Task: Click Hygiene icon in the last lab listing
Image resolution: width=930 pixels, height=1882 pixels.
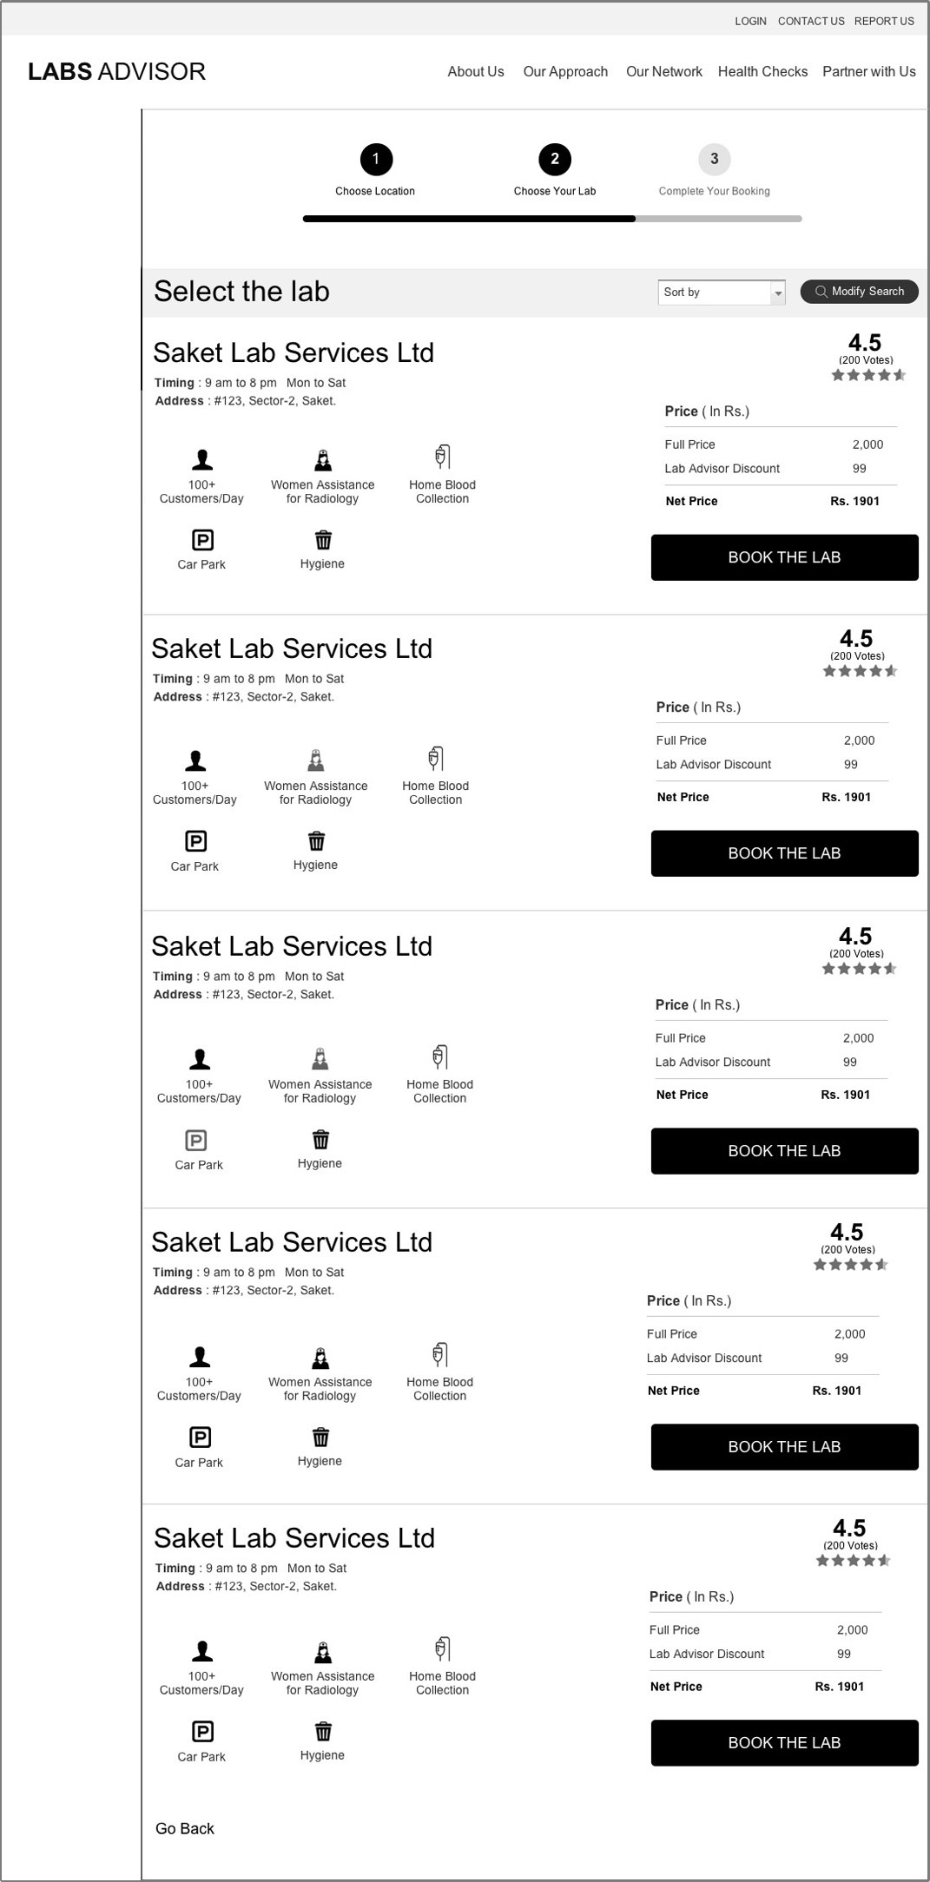Action: [323, 1731]
